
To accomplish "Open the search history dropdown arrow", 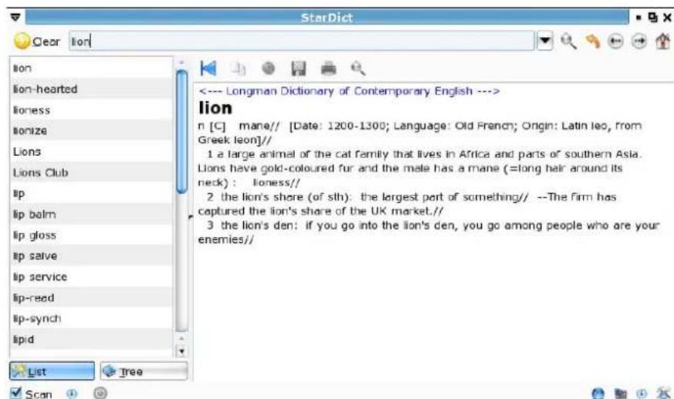I will pyautogui.click(x=544, y=41).
